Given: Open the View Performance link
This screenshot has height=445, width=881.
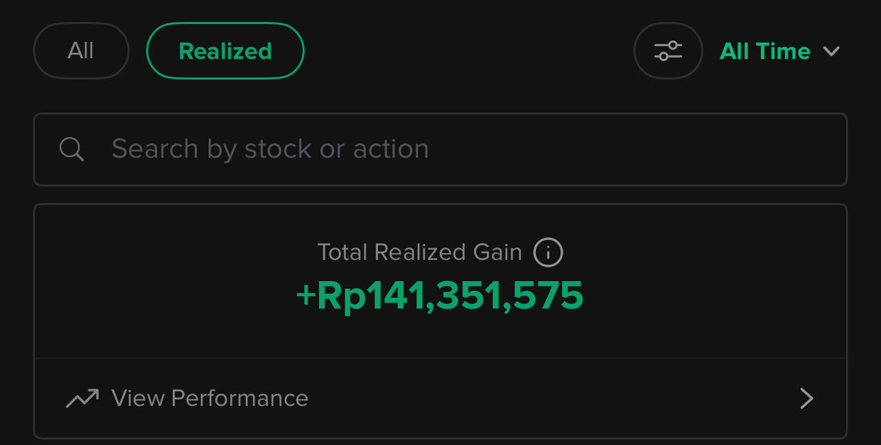Looking at the screenshot, I should (x=210, y=398).
